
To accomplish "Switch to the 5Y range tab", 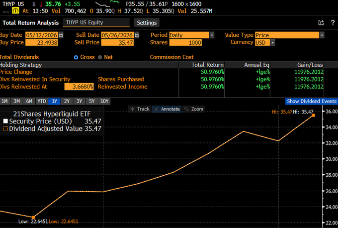I will [x=91, y=101].
